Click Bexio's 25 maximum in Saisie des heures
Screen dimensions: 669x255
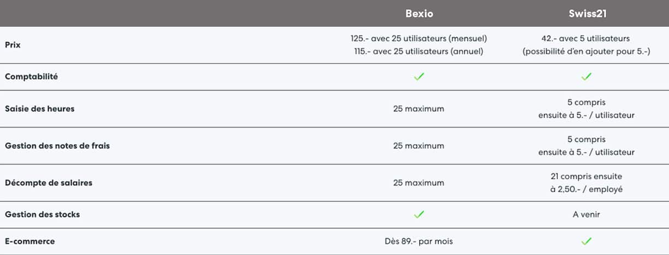418,109
